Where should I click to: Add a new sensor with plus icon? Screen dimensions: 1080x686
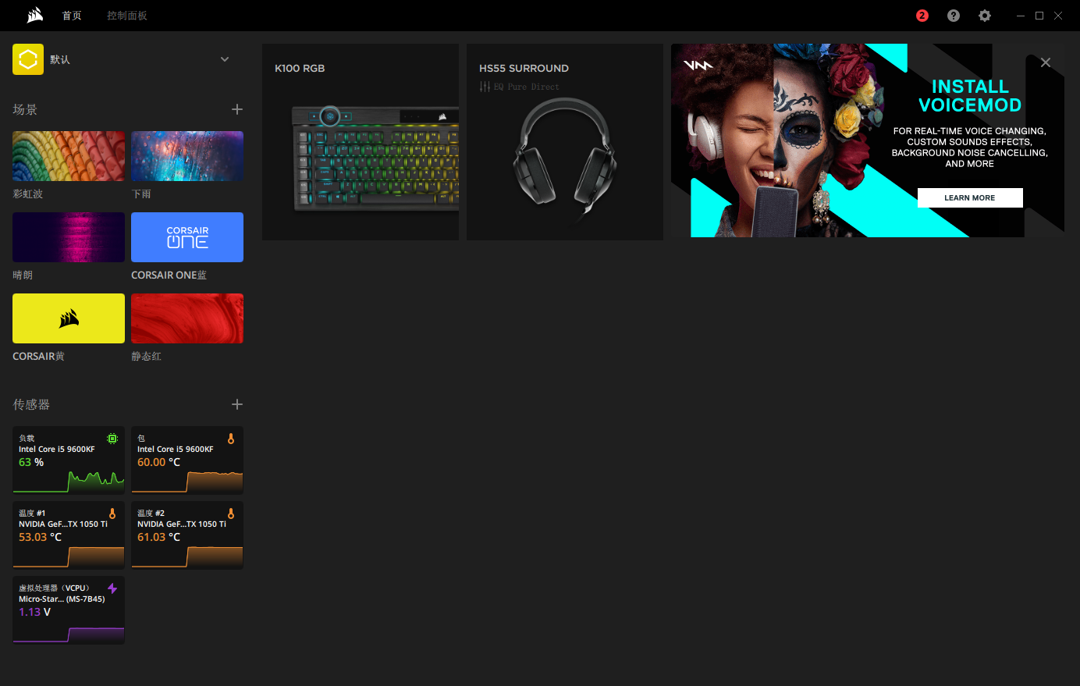(237, 404)
